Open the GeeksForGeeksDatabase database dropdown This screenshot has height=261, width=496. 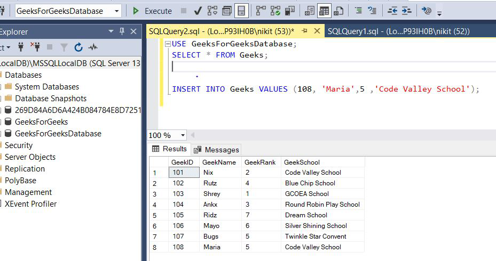(116, 11)
